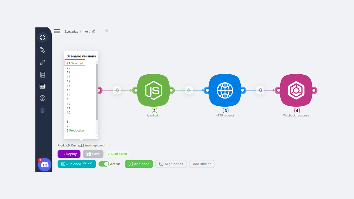Image resolution: width=354 pixels, height=199 pixels.
Task: Select version 18 in list
Action: (68, 77)
